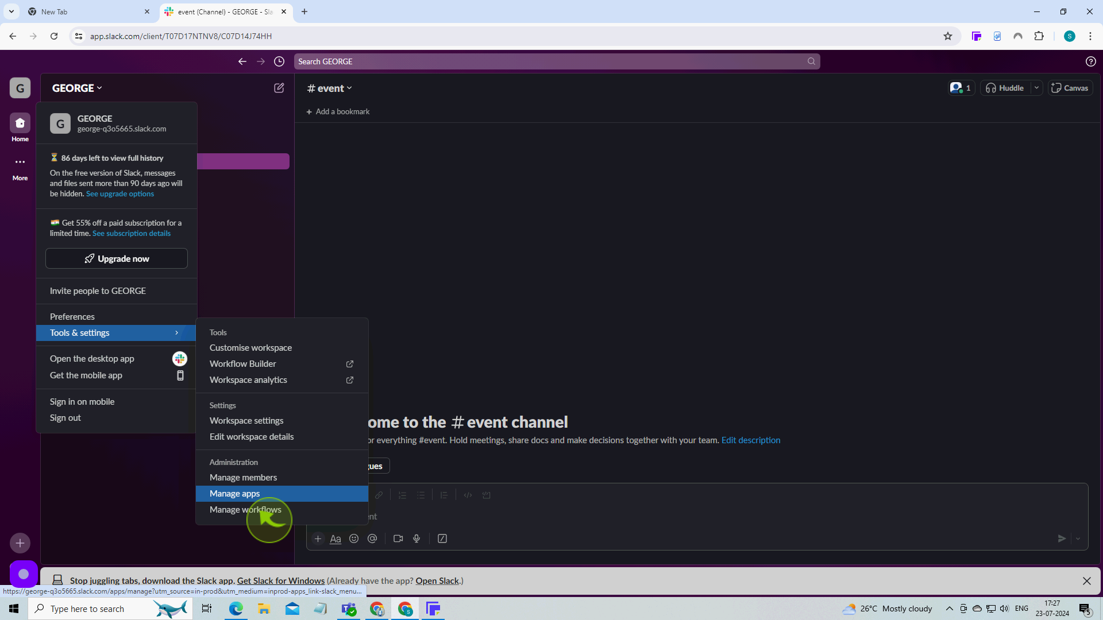This screenshot has width=1103, height=620.
Task: Click the Upgrade now button
Action: [117, 258]
